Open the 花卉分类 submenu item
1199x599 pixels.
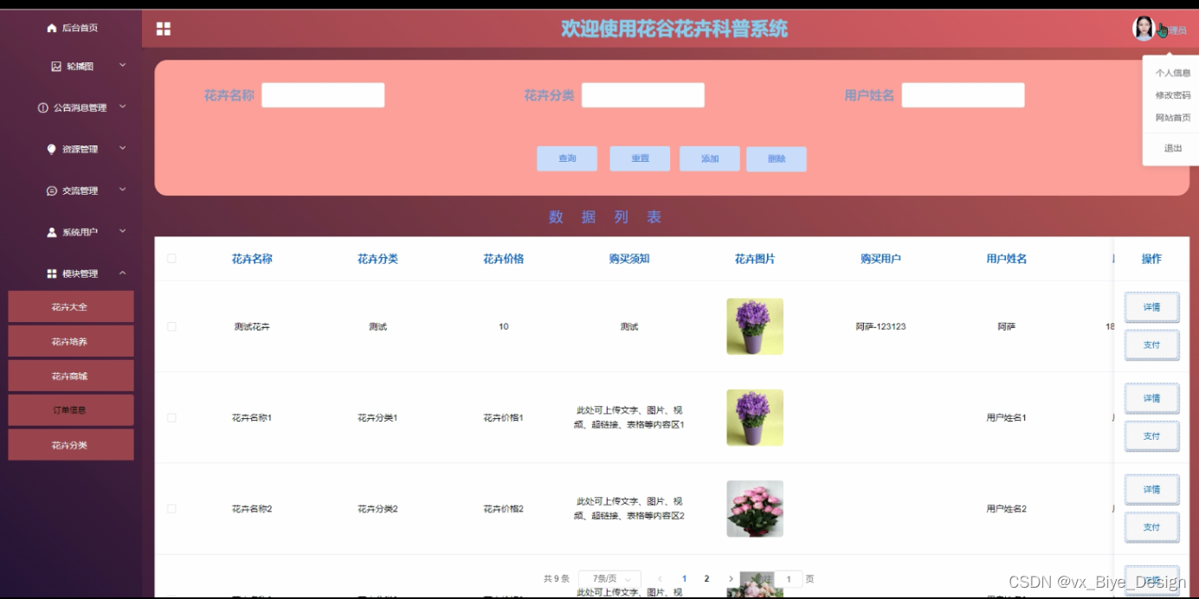coord(70,445)
